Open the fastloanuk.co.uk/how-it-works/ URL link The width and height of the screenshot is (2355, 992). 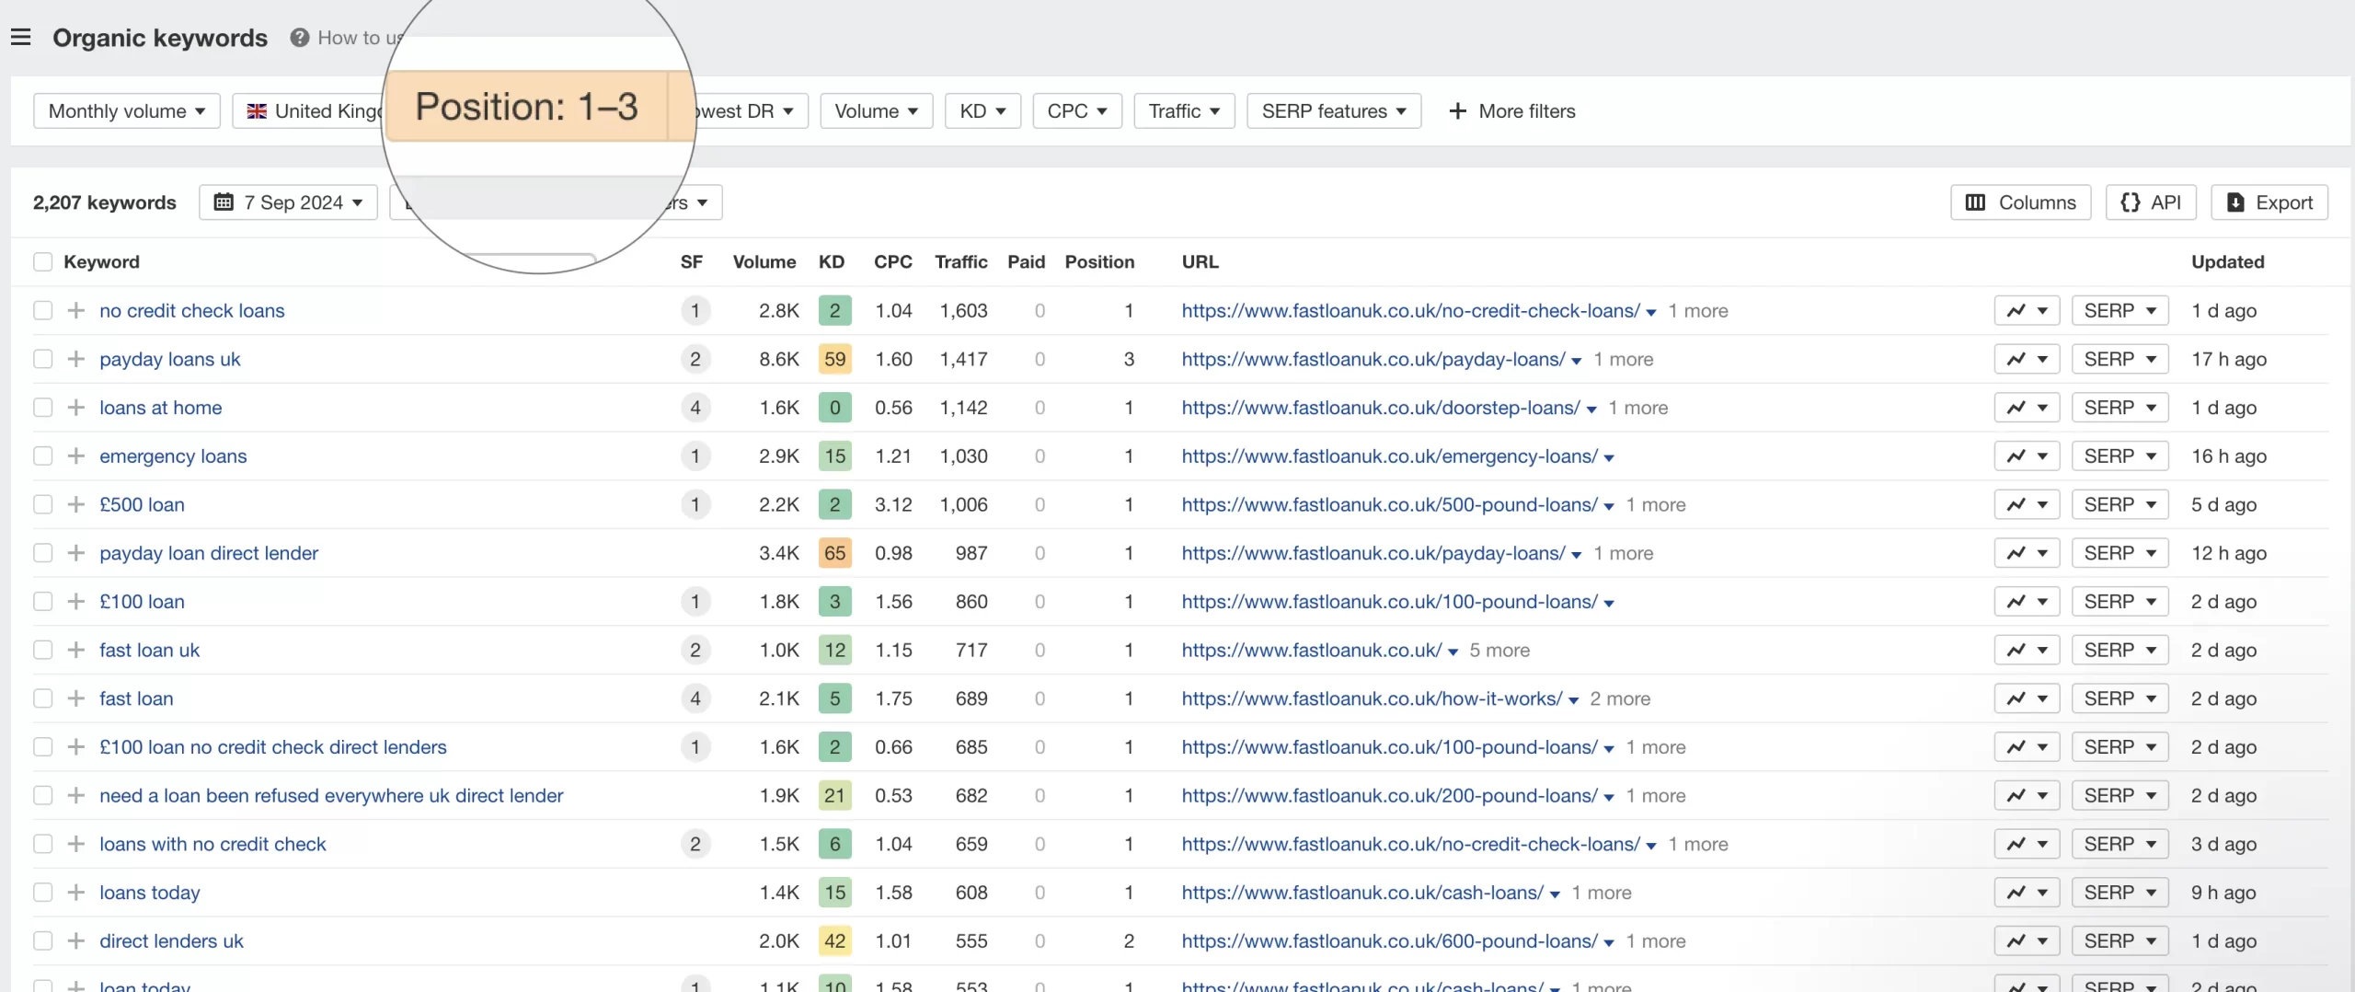(1372, 699)
